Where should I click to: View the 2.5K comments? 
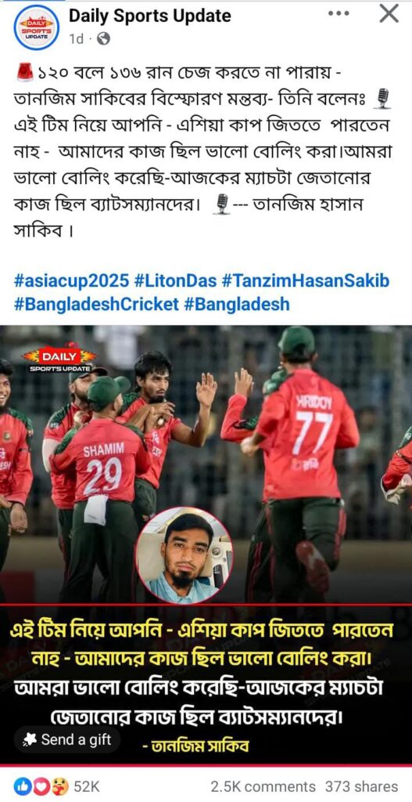[263, 786]
